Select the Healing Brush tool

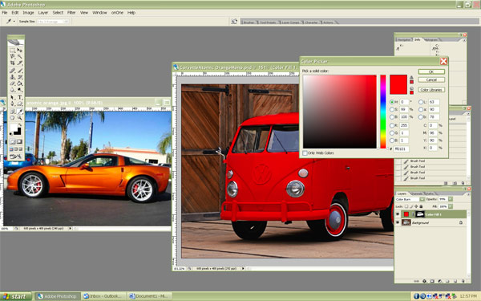(x=12, y=71)
